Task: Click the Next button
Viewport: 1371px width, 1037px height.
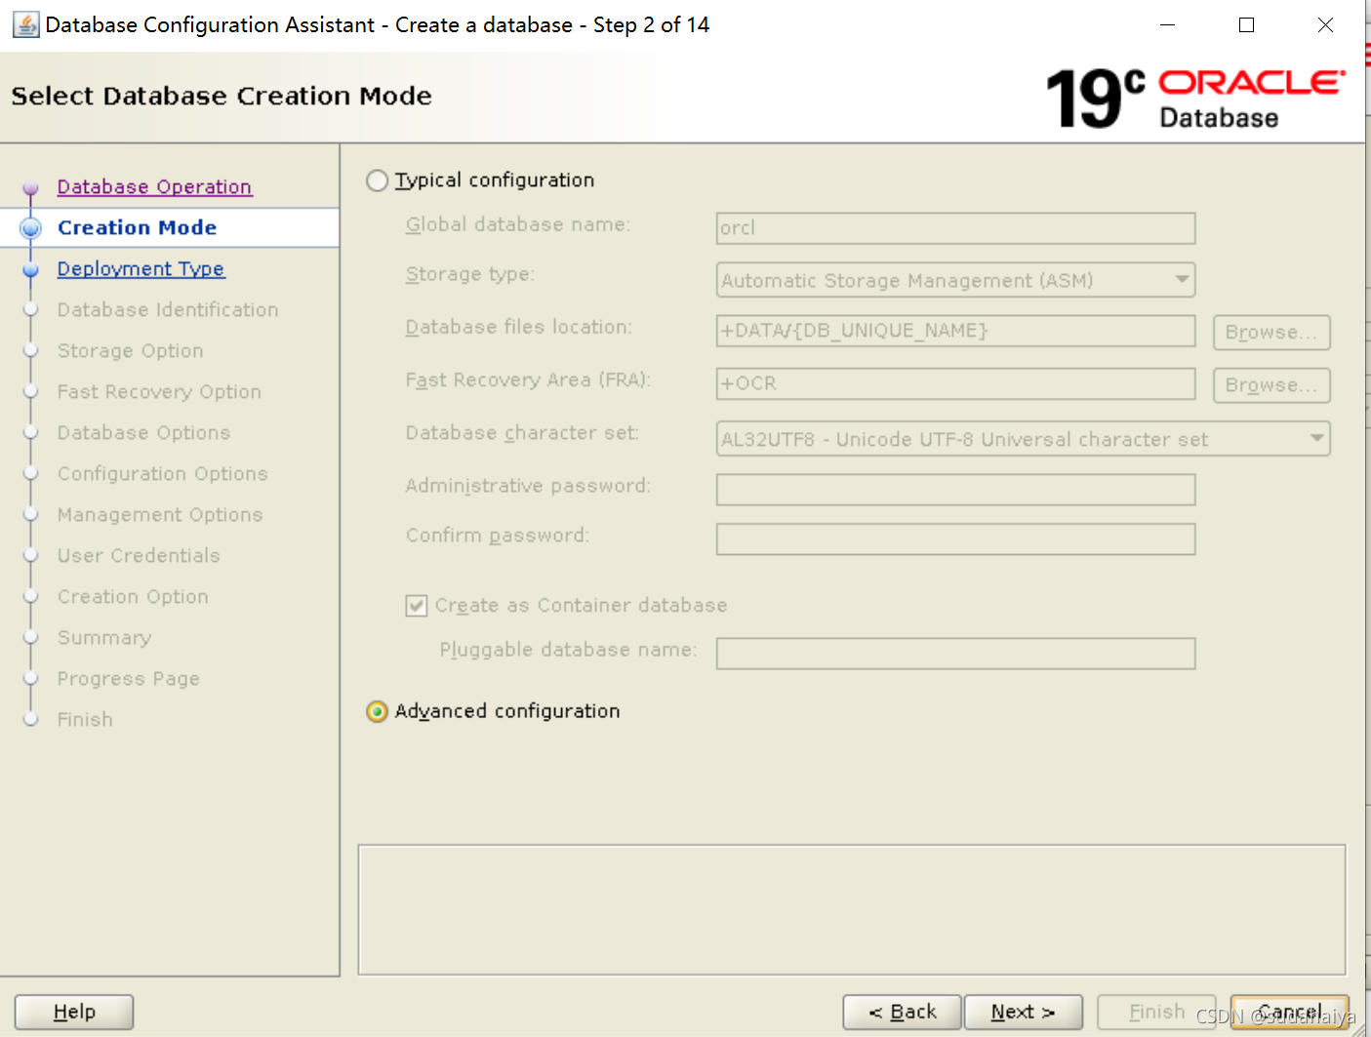Action: click(1024, 1012)
